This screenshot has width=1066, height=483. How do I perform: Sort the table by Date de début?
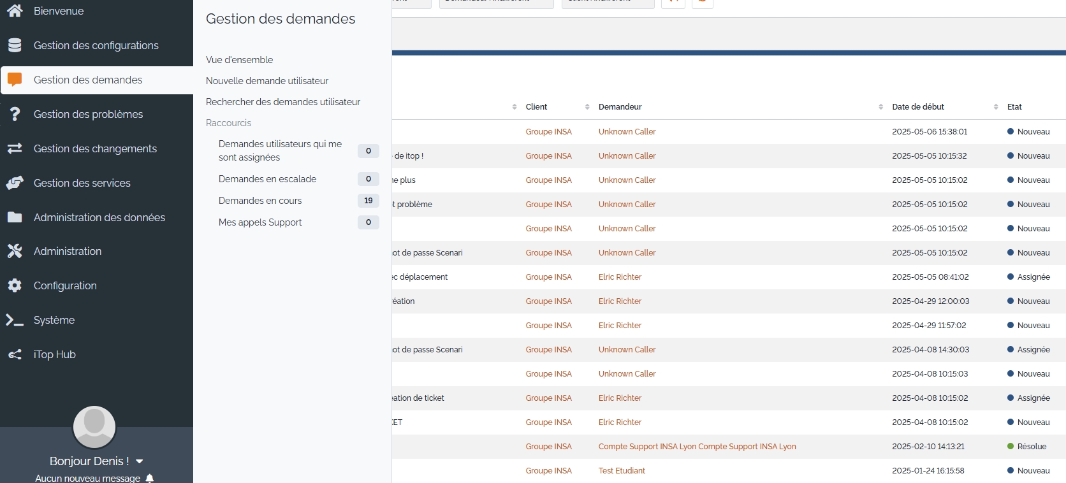[917, 107]
